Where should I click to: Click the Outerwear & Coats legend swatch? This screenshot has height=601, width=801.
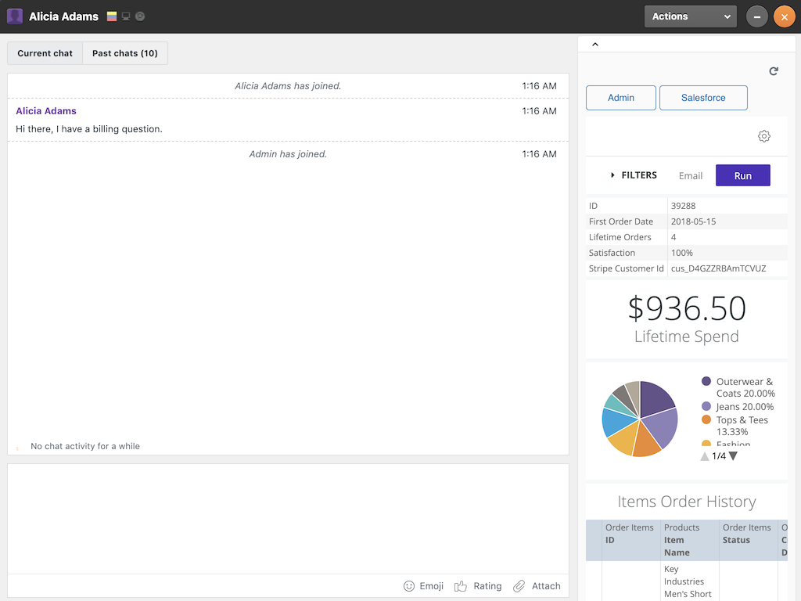coord(706,381)
